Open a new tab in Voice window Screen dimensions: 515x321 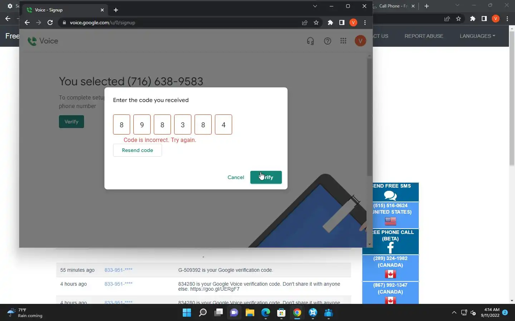pos(116,10)
